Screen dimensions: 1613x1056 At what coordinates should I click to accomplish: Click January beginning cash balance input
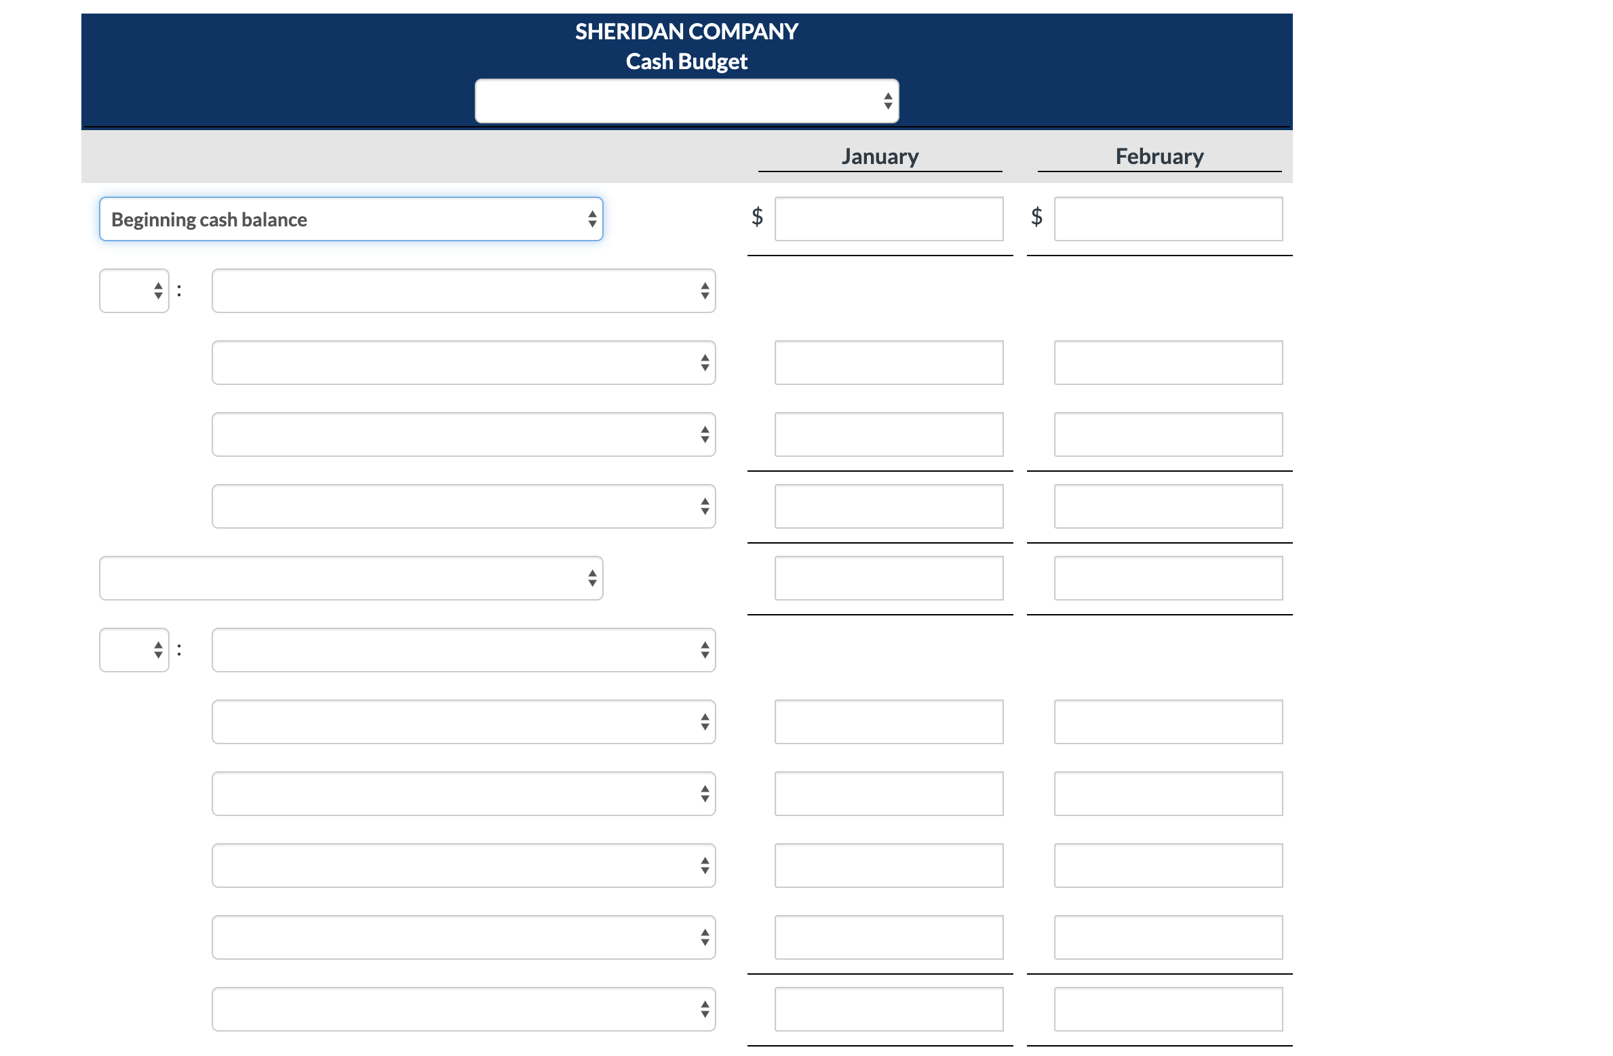(889, 219)
